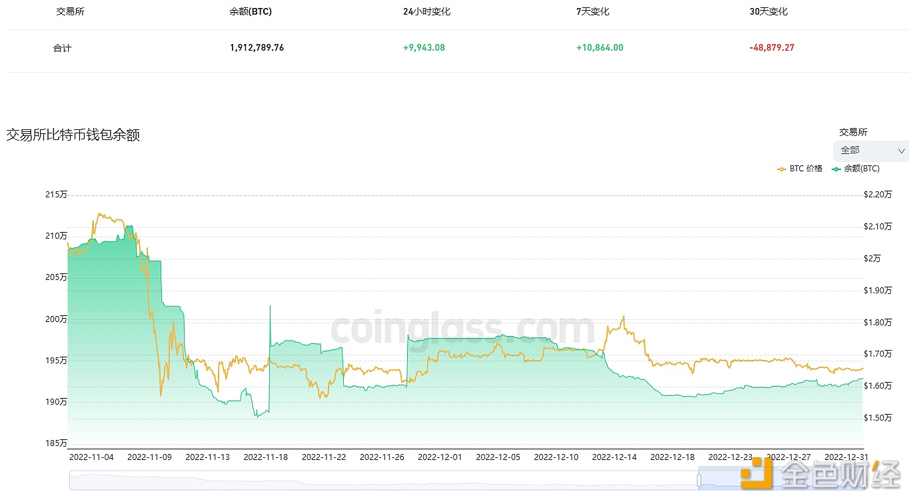Click the 2022-11-18 date axis label
Image resolution: width=909 pixels, height=498 pixels.
click(265, 457)
